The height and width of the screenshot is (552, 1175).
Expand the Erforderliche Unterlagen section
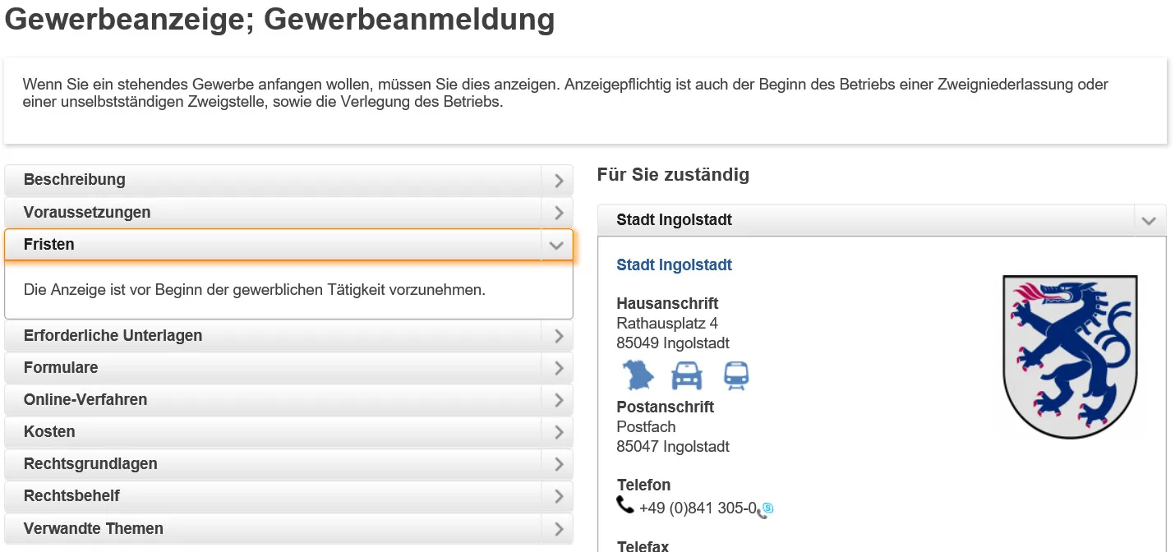coord(288,336)
